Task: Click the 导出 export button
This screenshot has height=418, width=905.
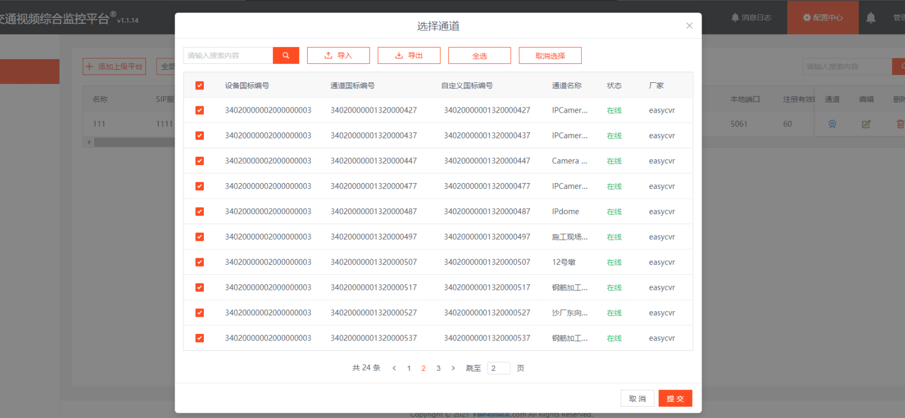Action: [x=409, y=55]
